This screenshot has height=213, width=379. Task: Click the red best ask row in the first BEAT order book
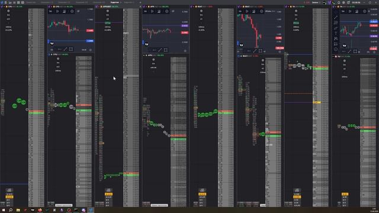coord(226,111)
